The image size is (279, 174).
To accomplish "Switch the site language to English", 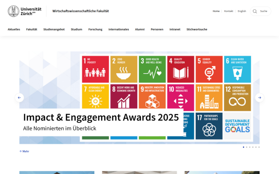I will point(242,11).
